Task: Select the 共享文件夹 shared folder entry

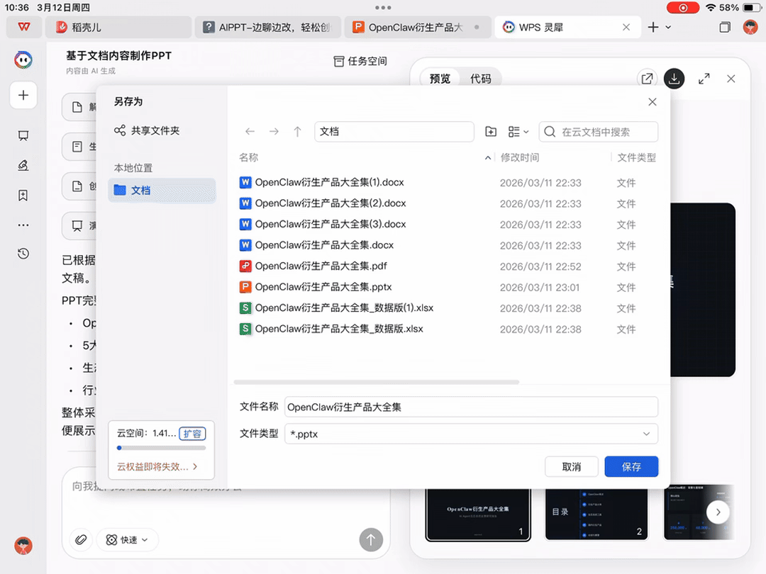Action: pyautogui.click(x=147, y=130)
